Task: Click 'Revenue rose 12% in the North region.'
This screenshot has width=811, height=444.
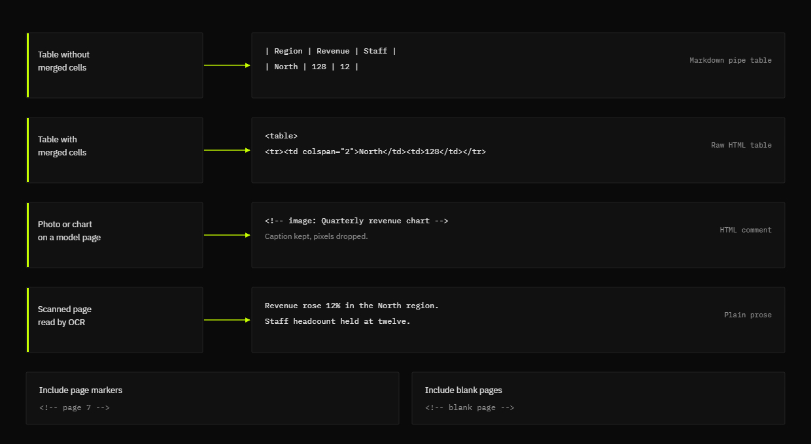Action: (x=352, y=306)
